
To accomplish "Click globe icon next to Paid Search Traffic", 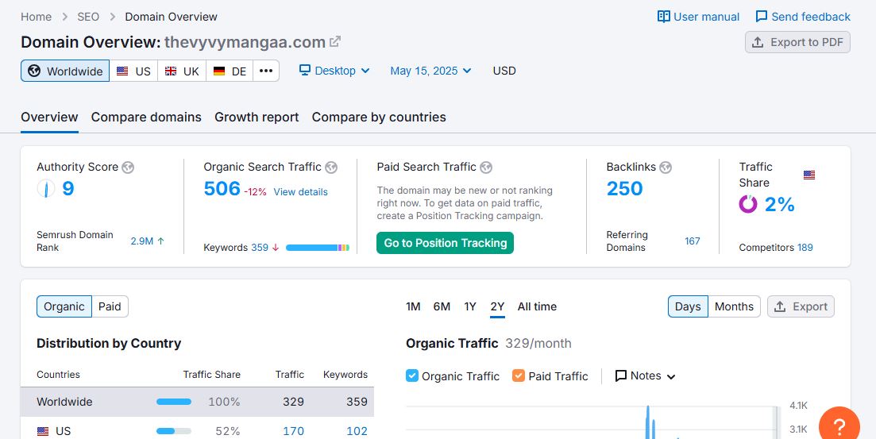I will [486, 167].
